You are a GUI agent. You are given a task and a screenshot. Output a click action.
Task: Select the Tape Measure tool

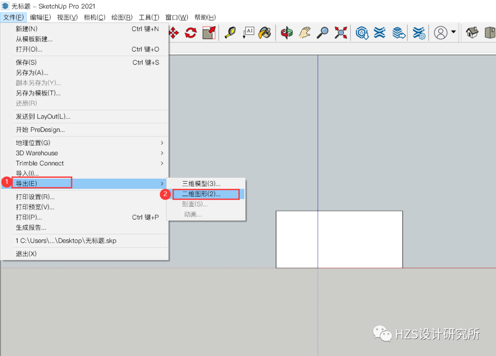(x=231, y=33)
